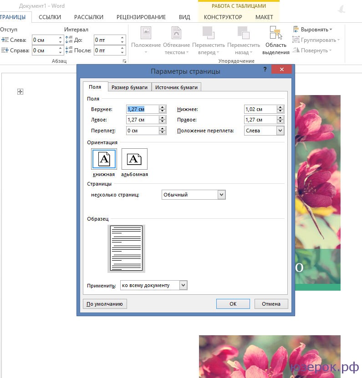Viewport: 362px width, 378px height.
Task: Click the OK button
Action: [x=233, y=304]
